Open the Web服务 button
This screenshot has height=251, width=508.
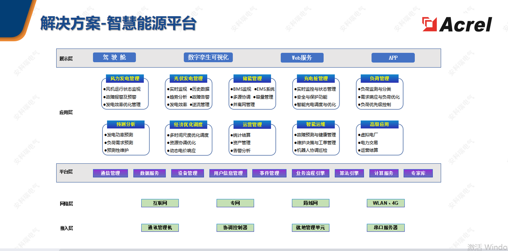[x=302, y=58]
